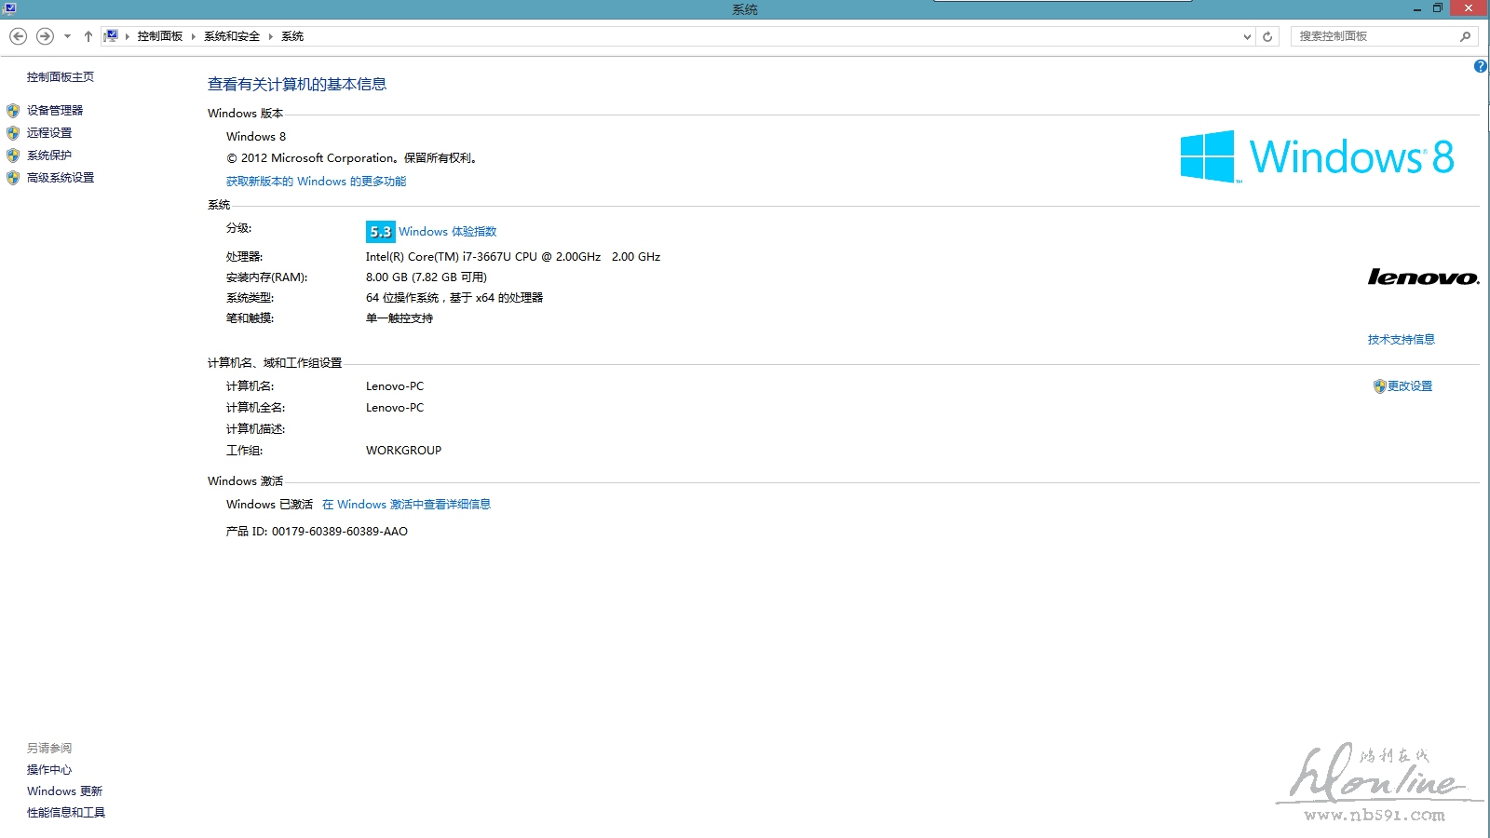Click the Back navigation arrow
Screen dimensions: 1490x838
18,36
